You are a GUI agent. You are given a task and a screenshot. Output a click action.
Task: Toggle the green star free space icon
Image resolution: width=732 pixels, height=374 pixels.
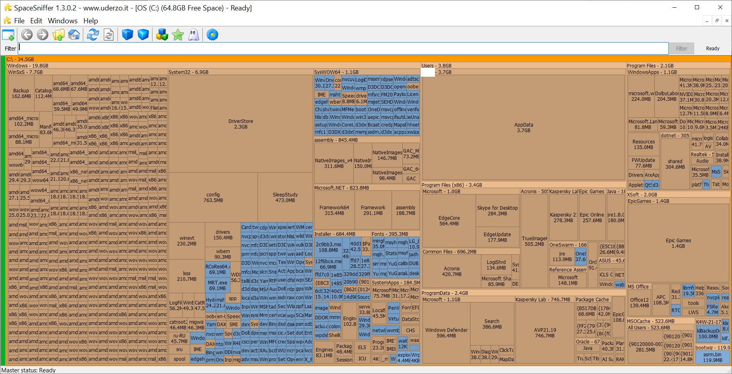178,35
